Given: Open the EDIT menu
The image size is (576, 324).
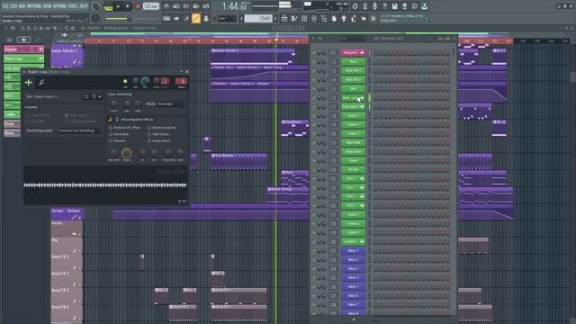Looking at the screenshot, I should click(13, 6).
